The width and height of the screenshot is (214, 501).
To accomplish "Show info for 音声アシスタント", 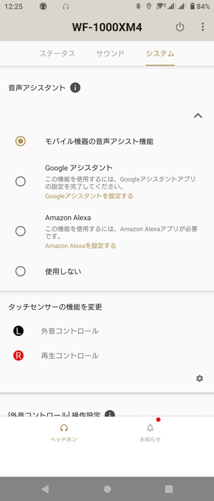I will [75, 88].
